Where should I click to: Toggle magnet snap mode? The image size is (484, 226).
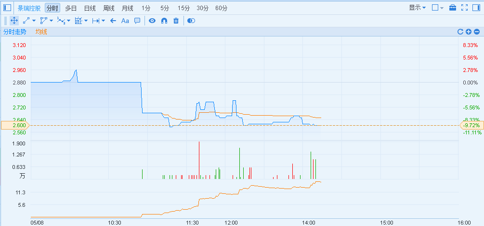coord(164,21)
